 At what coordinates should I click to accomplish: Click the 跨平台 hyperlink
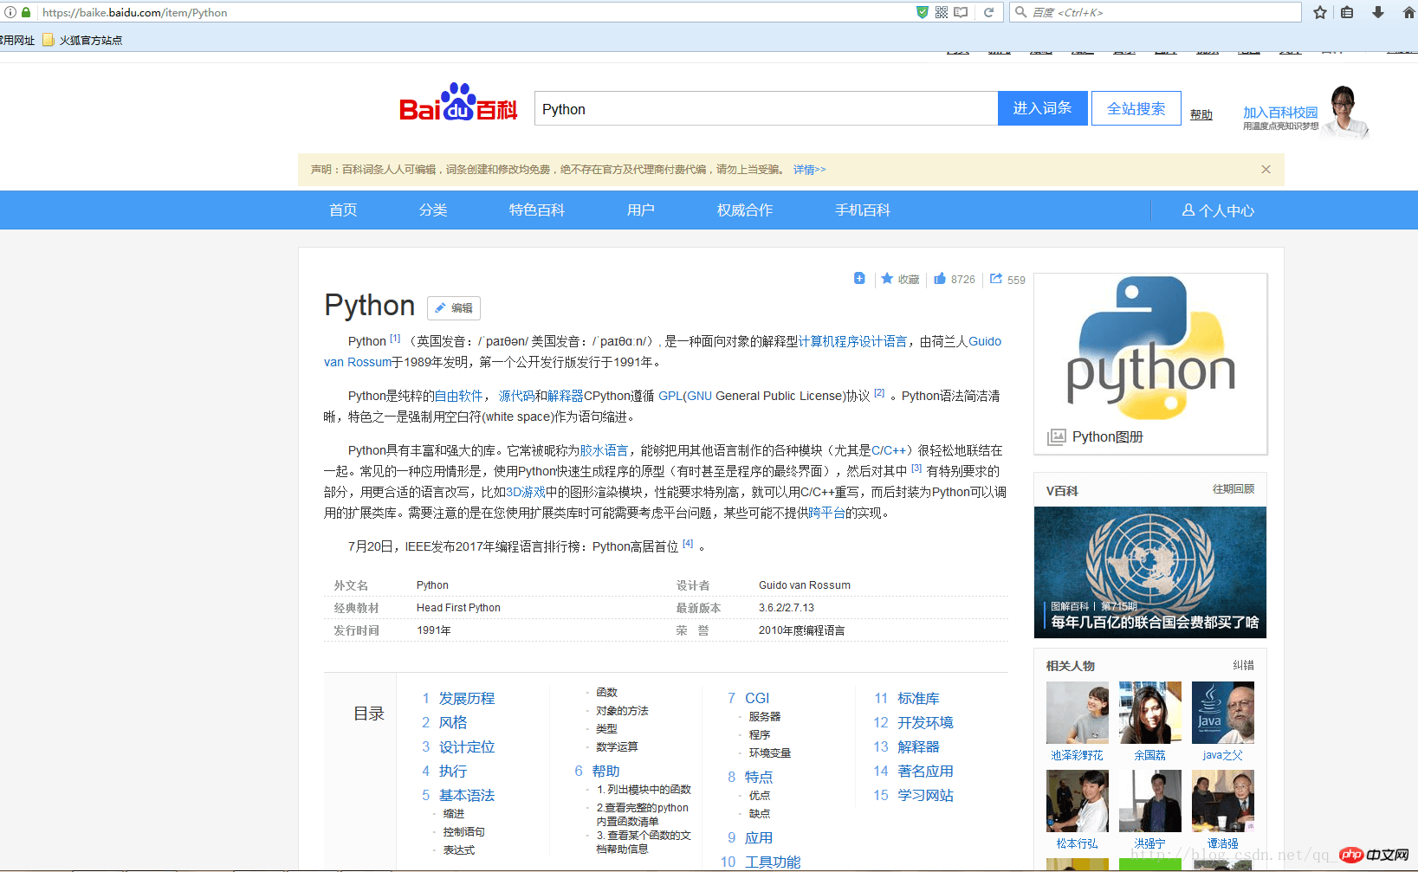point(827,513)
